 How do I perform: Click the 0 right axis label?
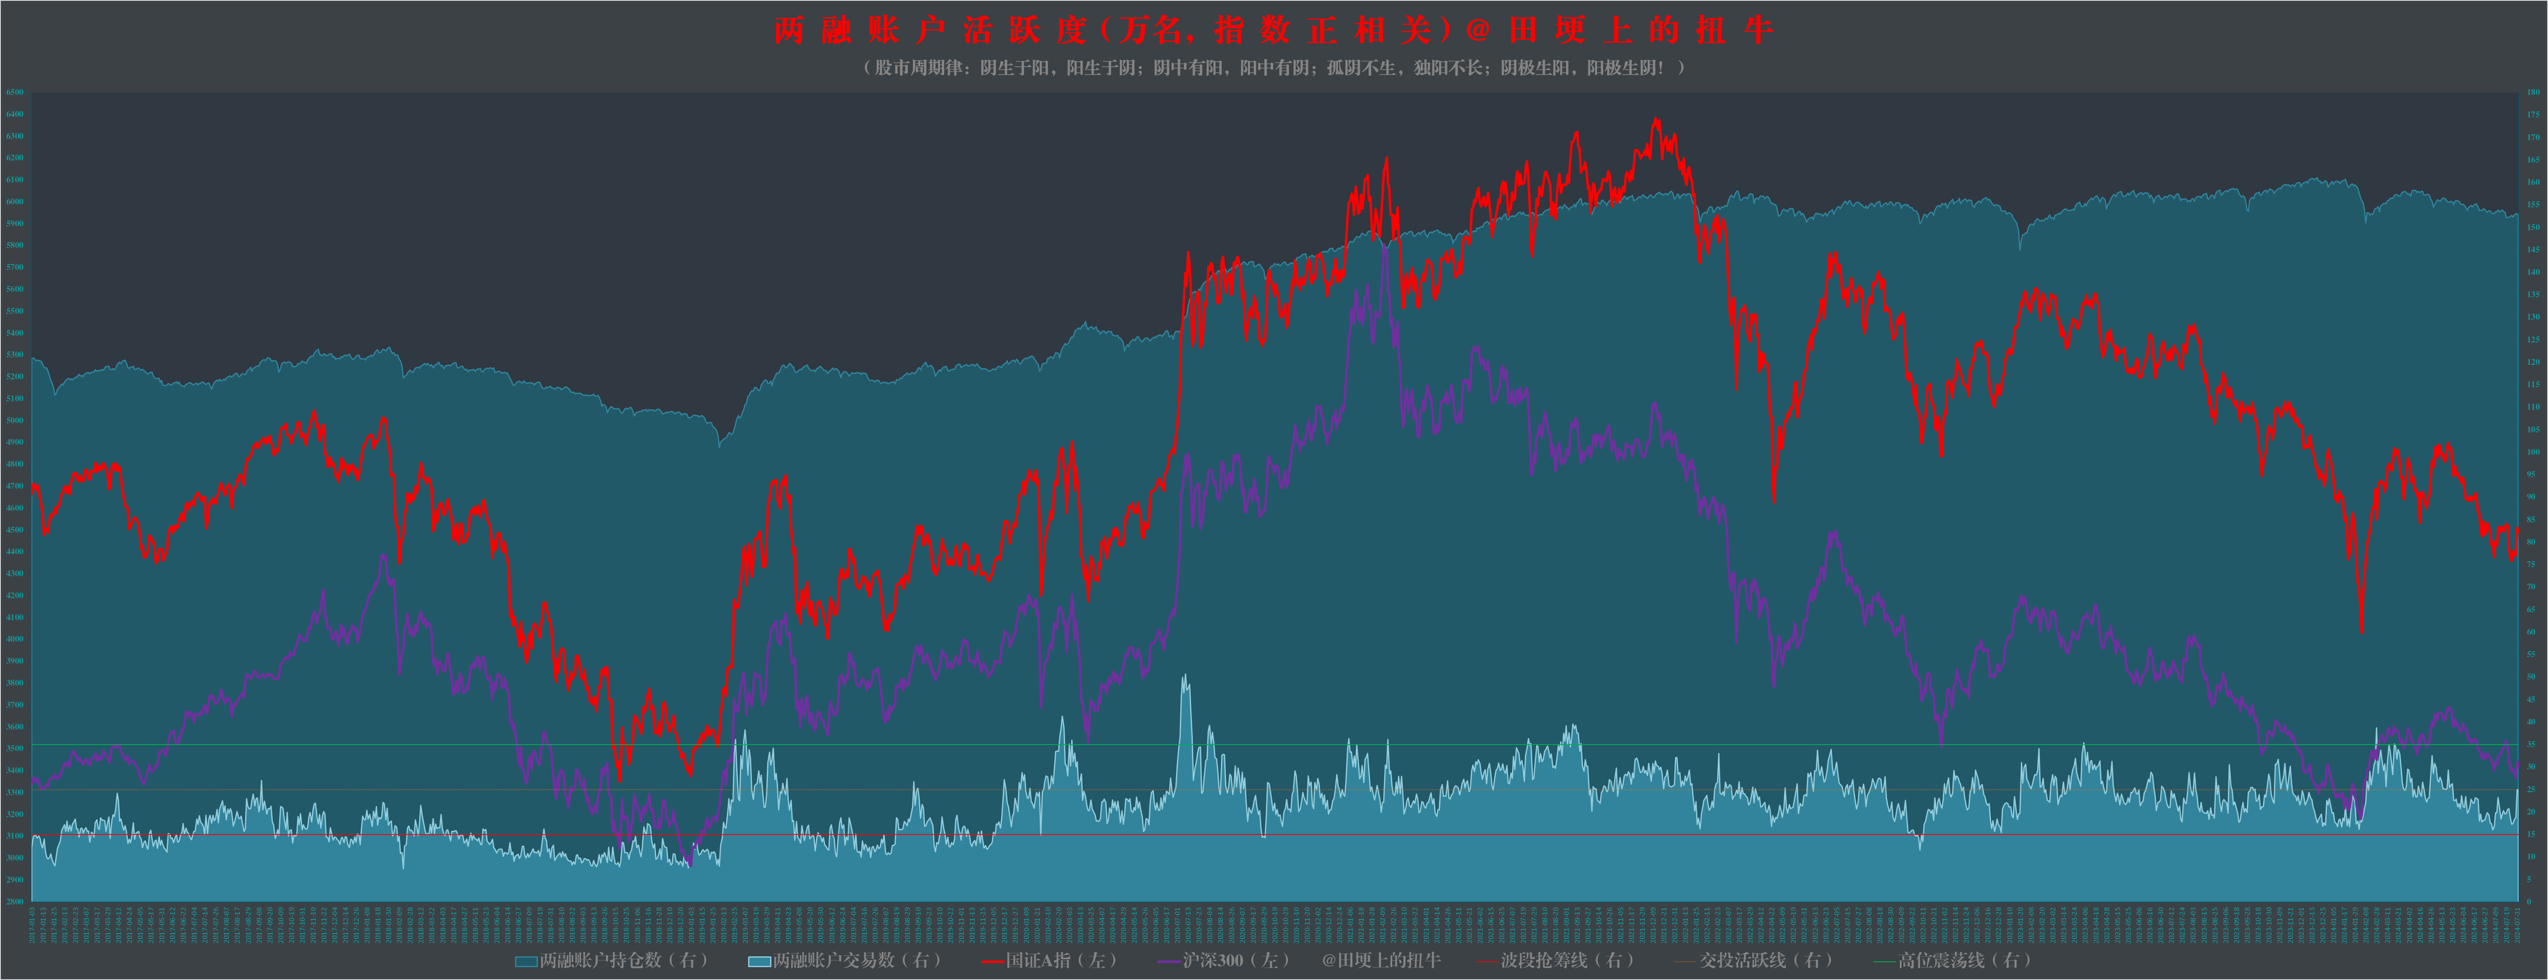click(2529, 902)
